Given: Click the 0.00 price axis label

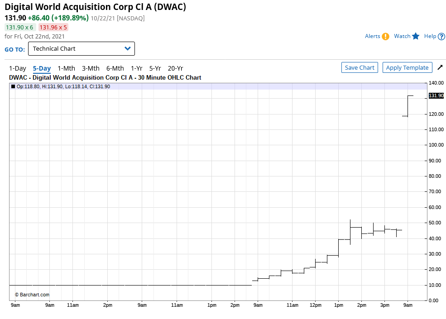Looking at the screenshot, I should tap(433, 300).
